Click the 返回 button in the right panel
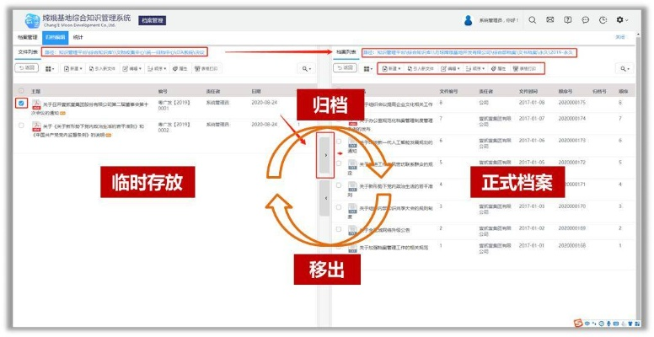This screenshot has height=337, width=654. click(x=345, y=67)
